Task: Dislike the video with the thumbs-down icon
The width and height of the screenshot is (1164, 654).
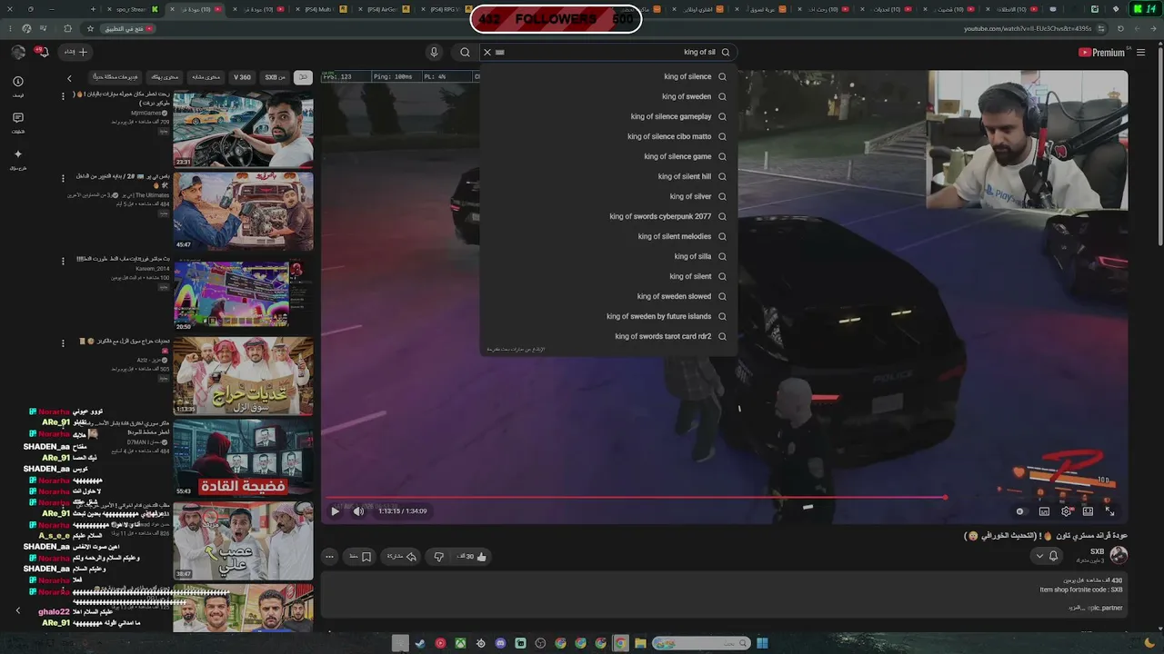Action: click(x=439, y=557)
